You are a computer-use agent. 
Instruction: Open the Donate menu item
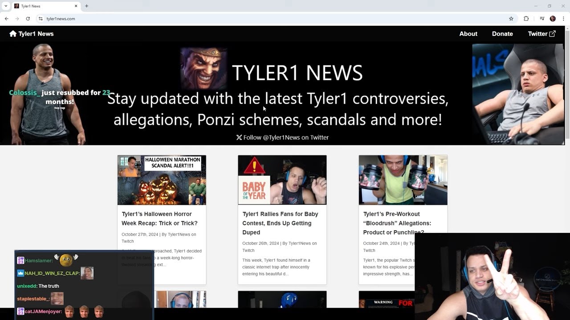click(502, 34)
